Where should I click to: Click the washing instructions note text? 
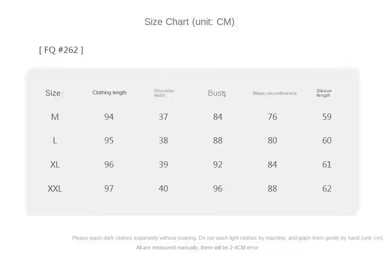[227, 238]
